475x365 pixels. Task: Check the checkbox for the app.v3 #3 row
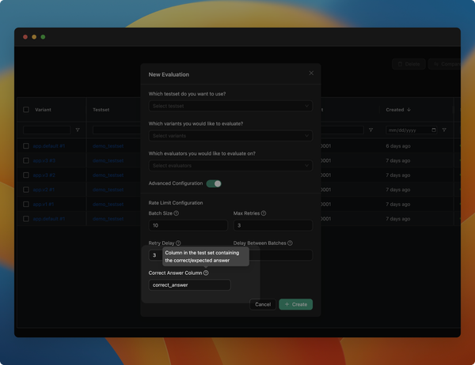(x=26, y=160)
